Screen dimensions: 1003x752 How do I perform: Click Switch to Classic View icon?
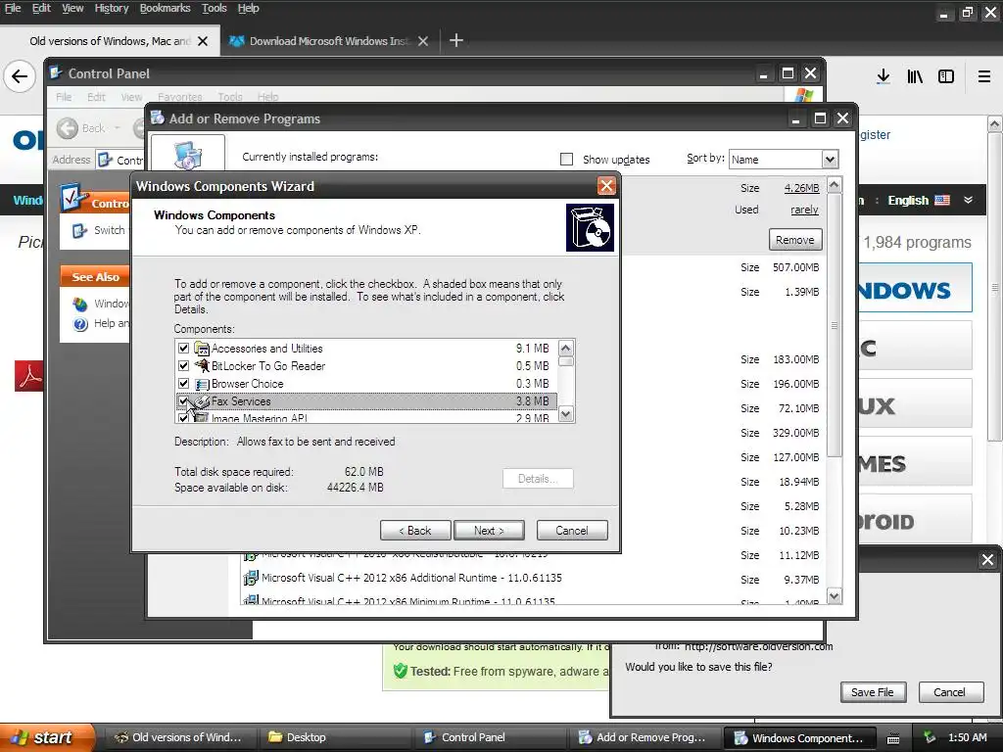[x=79, y=231]
